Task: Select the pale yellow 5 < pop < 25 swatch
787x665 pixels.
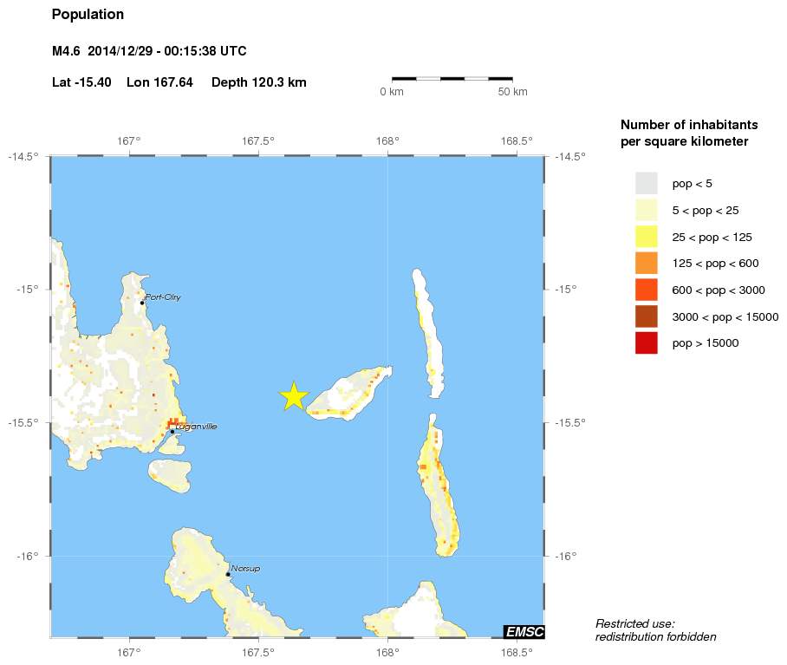Action: (647, 210)
